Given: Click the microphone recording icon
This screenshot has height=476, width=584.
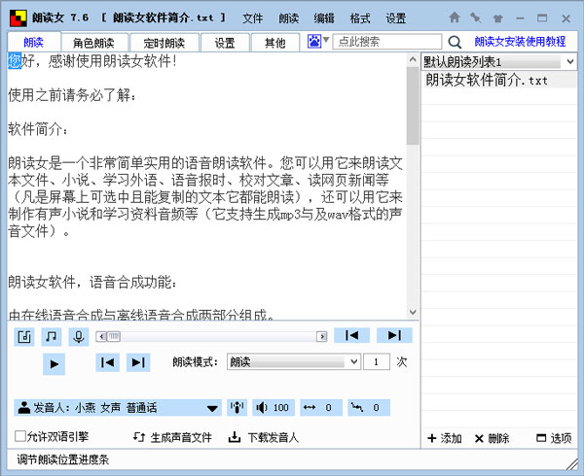Looking at the screenshot, I should tap(78, 336).
